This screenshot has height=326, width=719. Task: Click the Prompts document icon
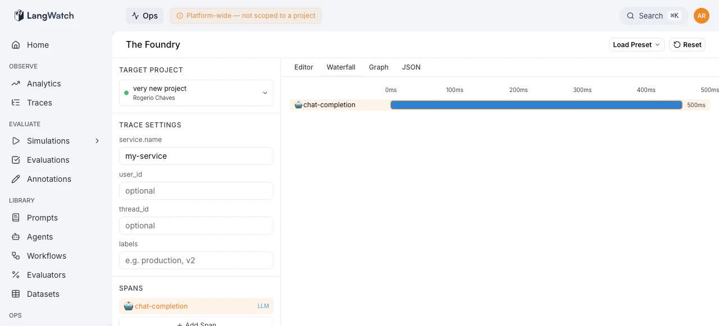pos(16,218)
